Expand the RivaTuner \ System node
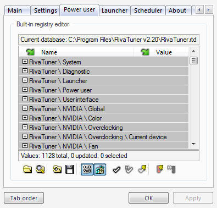This screenshot has height=208, width=217. click(25, 62)
